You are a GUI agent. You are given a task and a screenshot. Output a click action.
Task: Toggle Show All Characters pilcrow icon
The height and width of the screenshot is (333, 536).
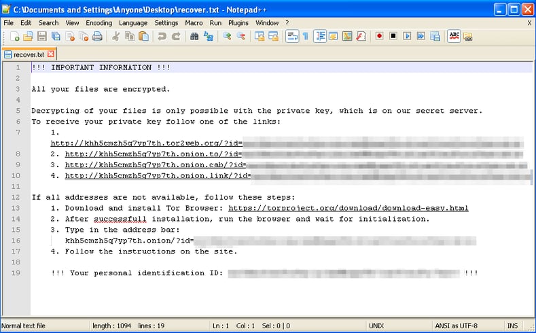(x=305, y=36)
